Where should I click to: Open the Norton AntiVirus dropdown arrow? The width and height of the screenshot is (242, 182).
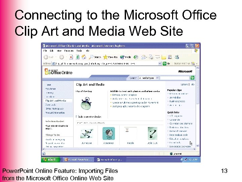coord(197,63)
